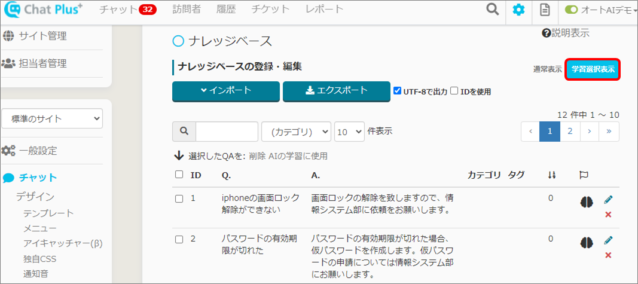Click the knowledge base search input field

(x=227, y=131)
